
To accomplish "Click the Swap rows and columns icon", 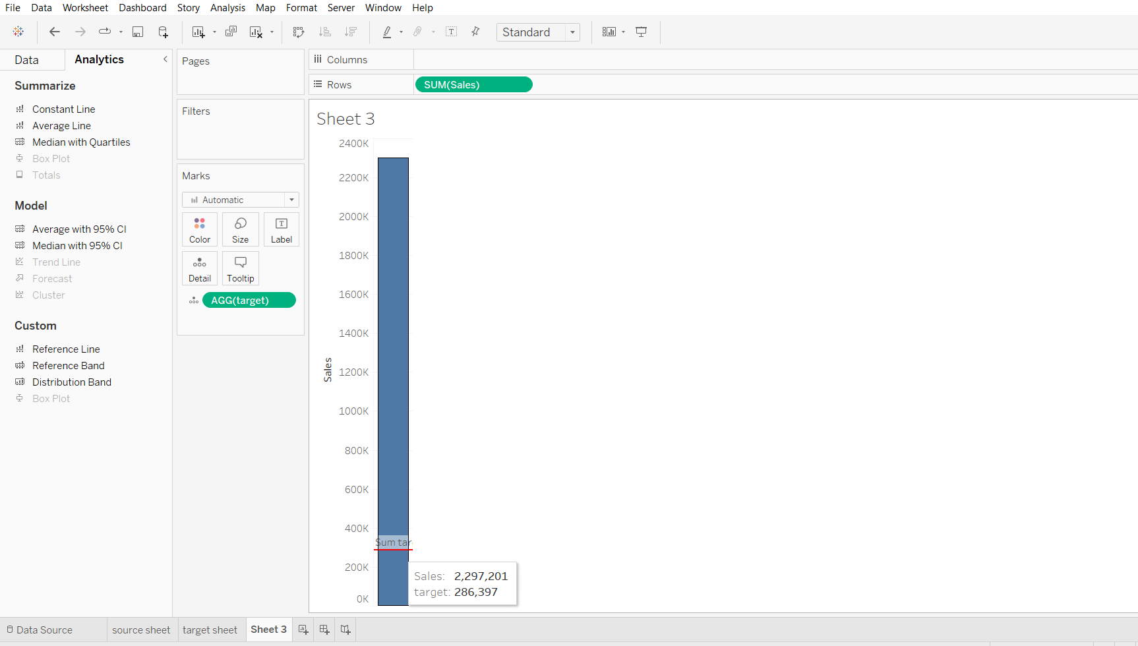I will tap(299, 32).
